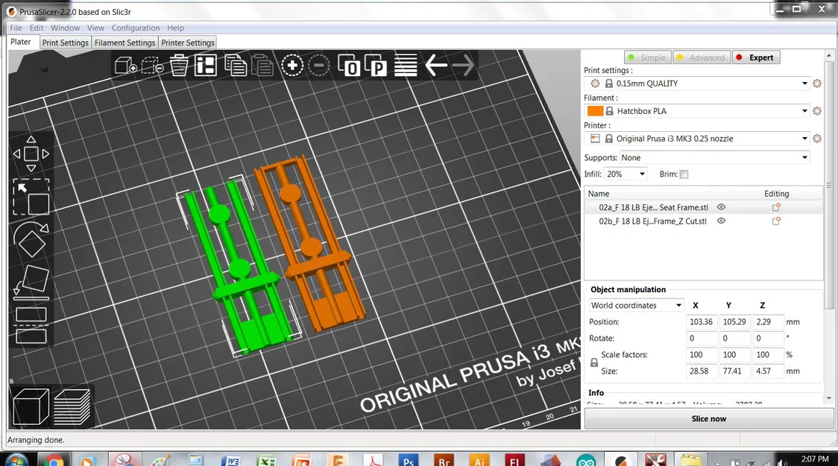Image resolution: width=838 pixels, height=466 pixels.
Task: Open the World coordinates dropdown
Action: click(636, 305)
